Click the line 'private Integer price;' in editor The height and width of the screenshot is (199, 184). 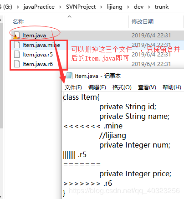pyautogui.click(x=135, y=173)
